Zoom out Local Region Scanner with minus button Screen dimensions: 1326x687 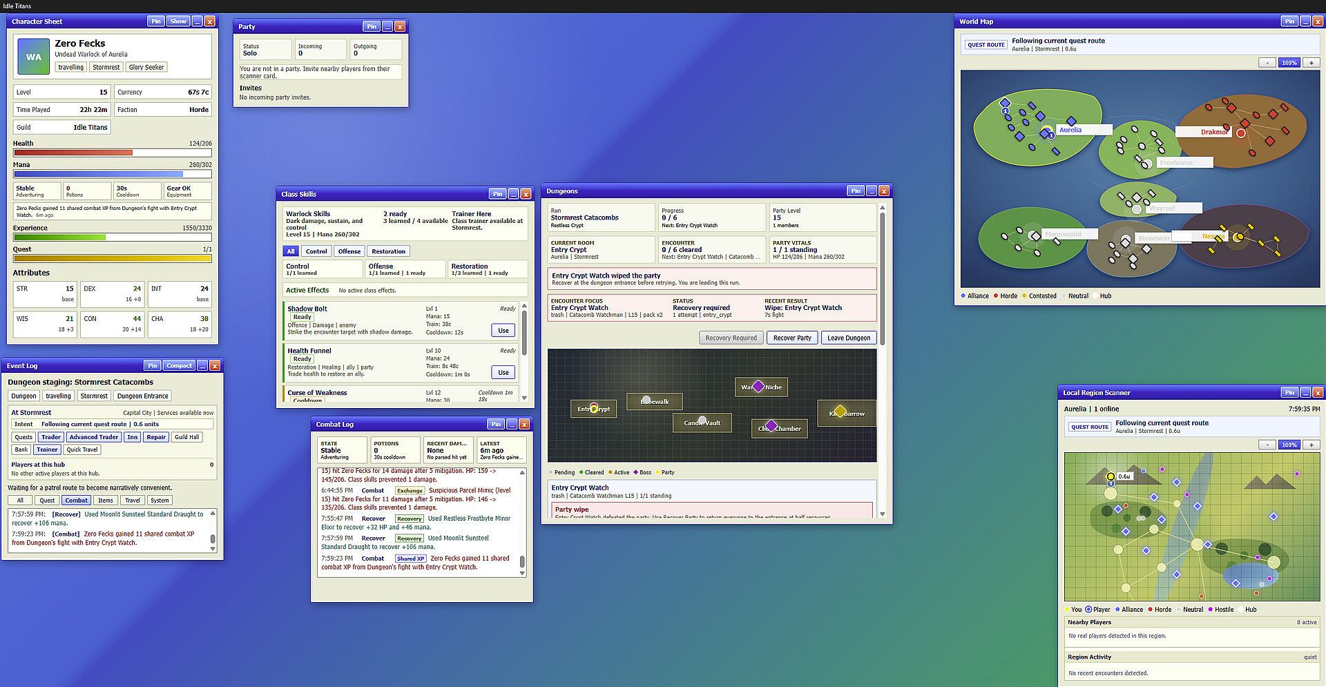1267,445
